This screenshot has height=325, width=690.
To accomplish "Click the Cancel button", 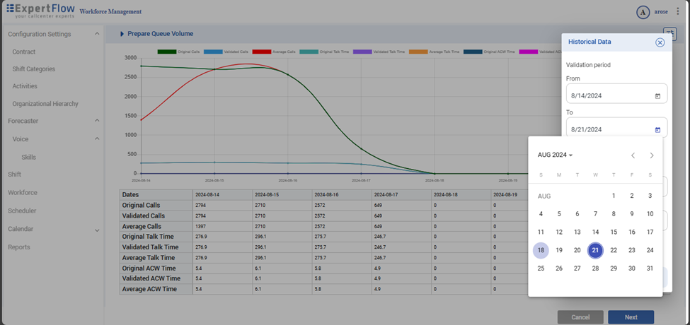I will [580, 317].
